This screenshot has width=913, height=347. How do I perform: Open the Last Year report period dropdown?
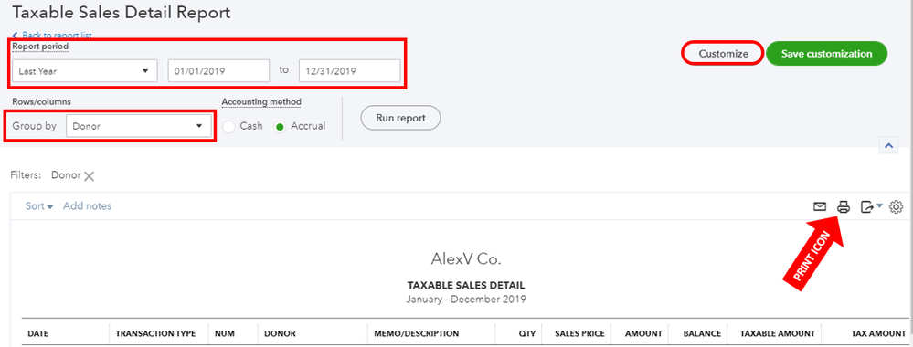84,71
